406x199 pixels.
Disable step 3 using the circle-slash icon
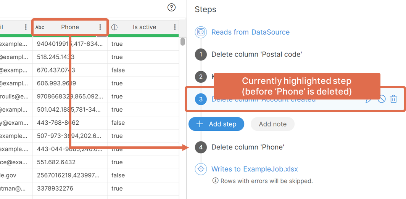[381, 99]
